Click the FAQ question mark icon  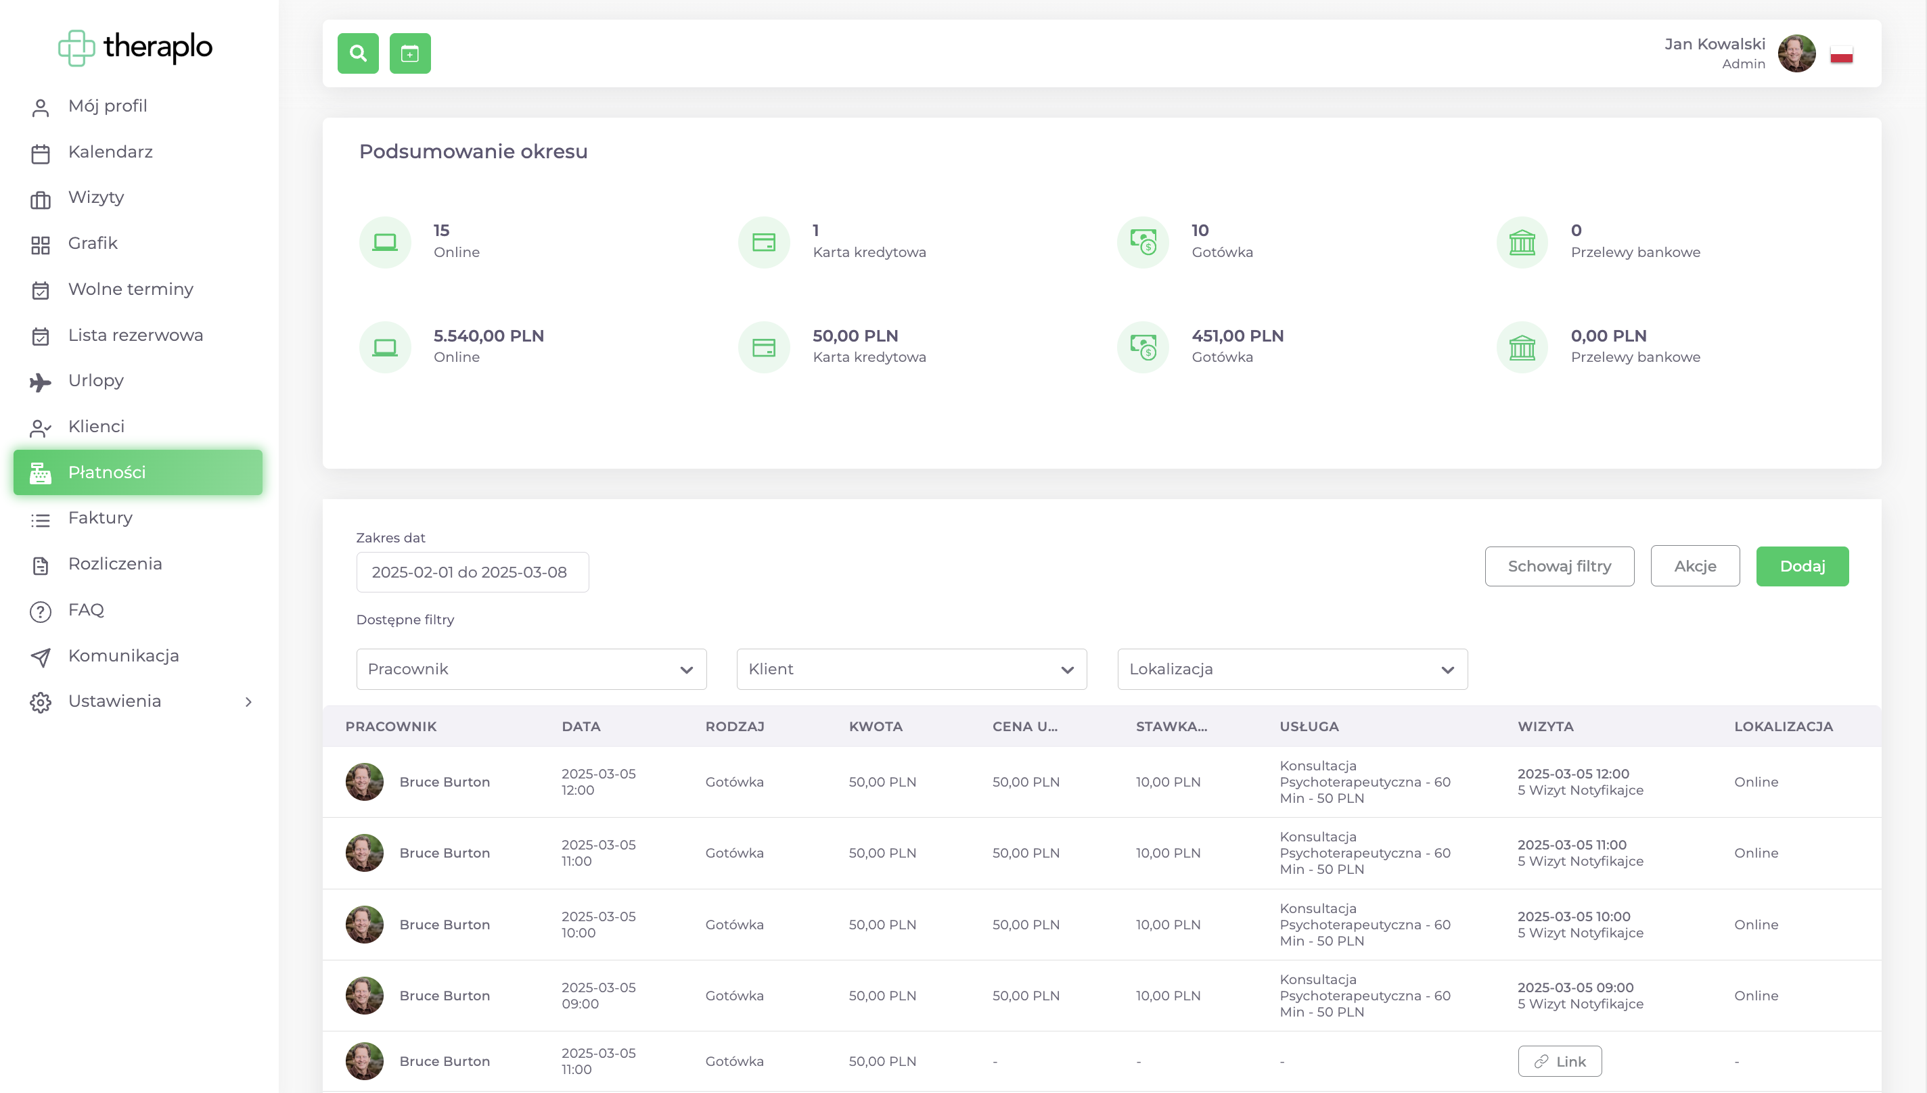click(x=40, y=611)
